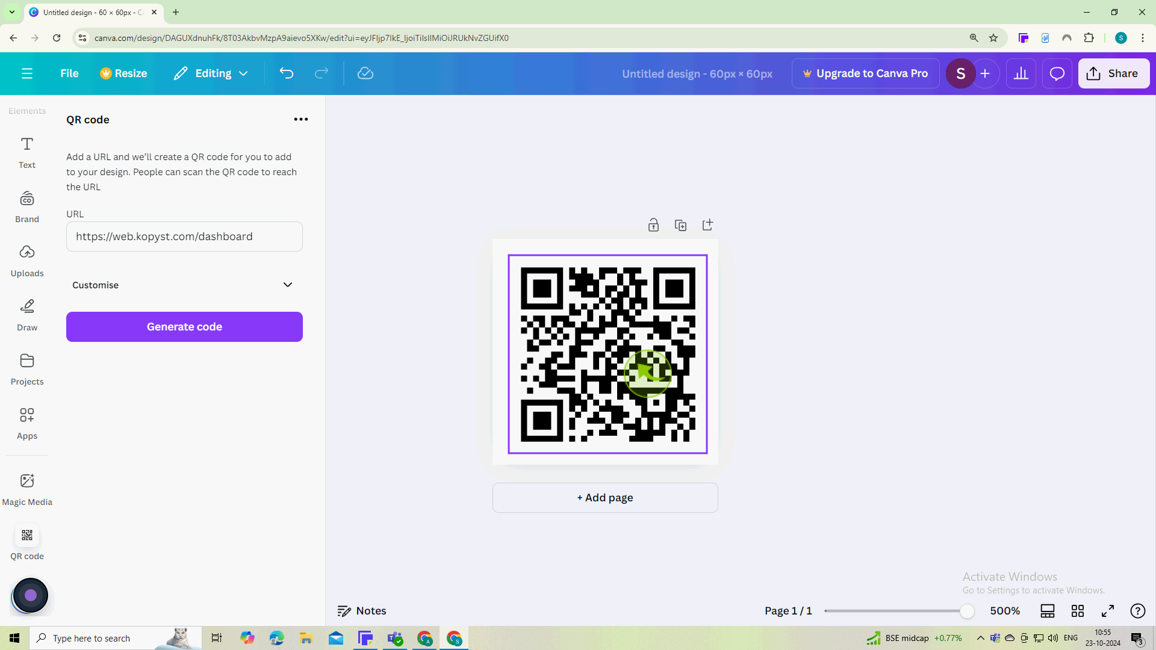The width and height of the screenshot is (1156, 650).
Task: Click the Share button
Action: pos(1114,73)
